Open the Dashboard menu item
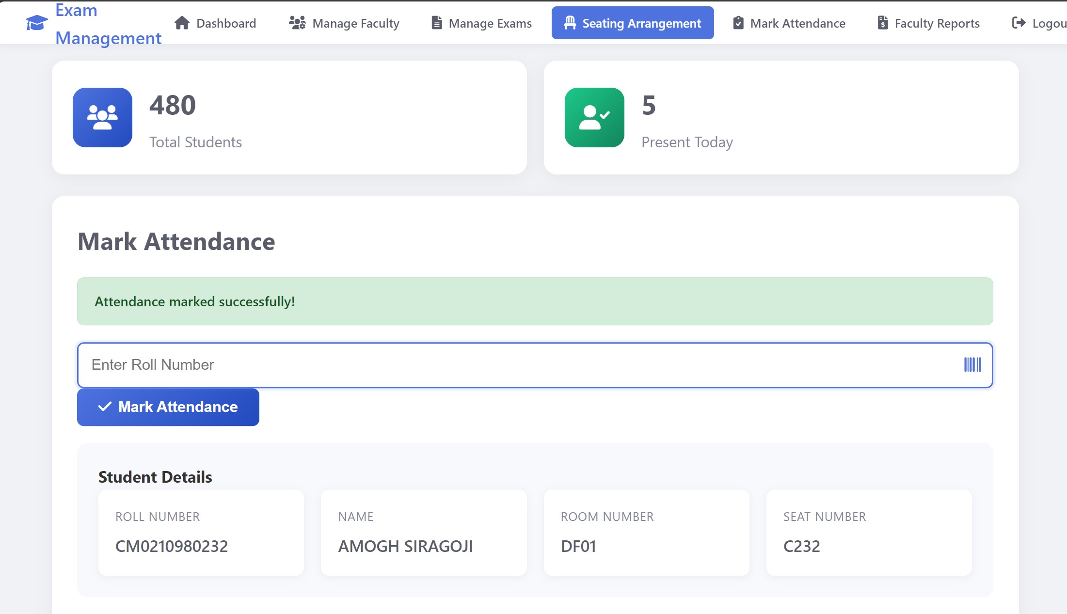 tap(226, 23)
